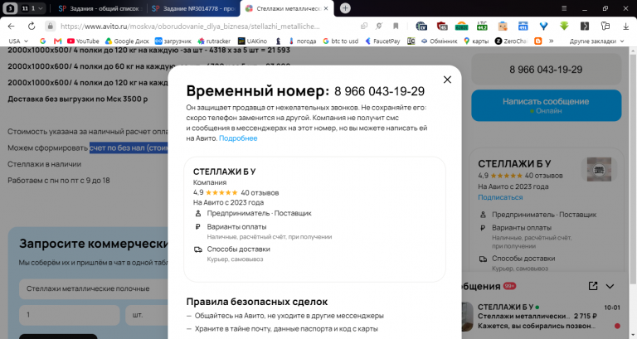
Task: Bookmark this page with the bookmark icon
Action: [396, 26]
